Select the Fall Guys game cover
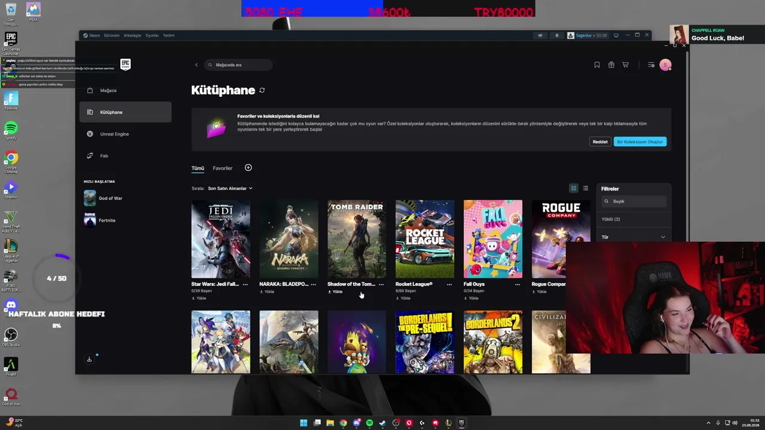The width and height of the screenshot is (765, 430). (493, 239)
